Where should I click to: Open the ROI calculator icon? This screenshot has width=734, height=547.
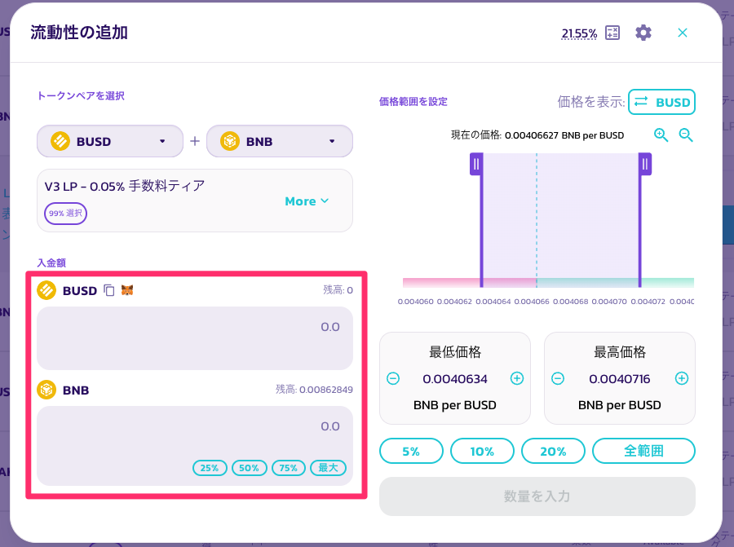(x=612, y=33)
